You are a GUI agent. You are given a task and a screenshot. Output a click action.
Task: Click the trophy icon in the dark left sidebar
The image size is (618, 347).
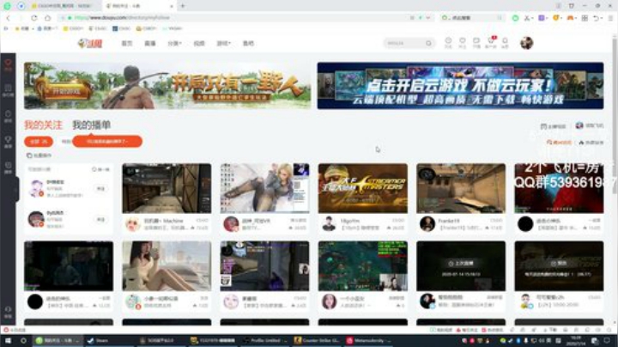tap(8, 142)
